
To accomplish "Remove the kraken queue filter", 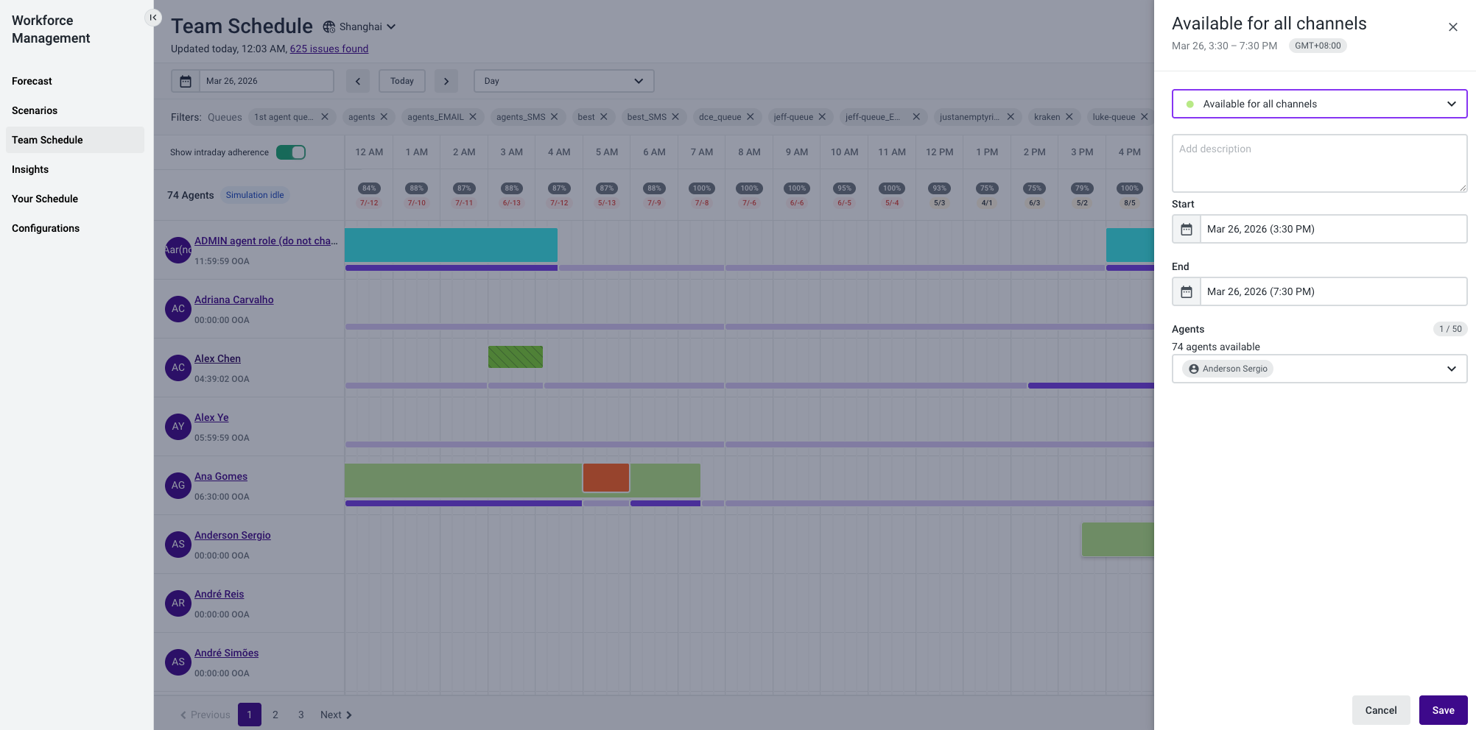I will [1069, 117].
